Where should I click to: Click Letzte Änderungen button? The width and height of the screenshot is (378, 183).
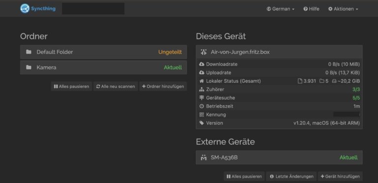[x=292, y=176]
